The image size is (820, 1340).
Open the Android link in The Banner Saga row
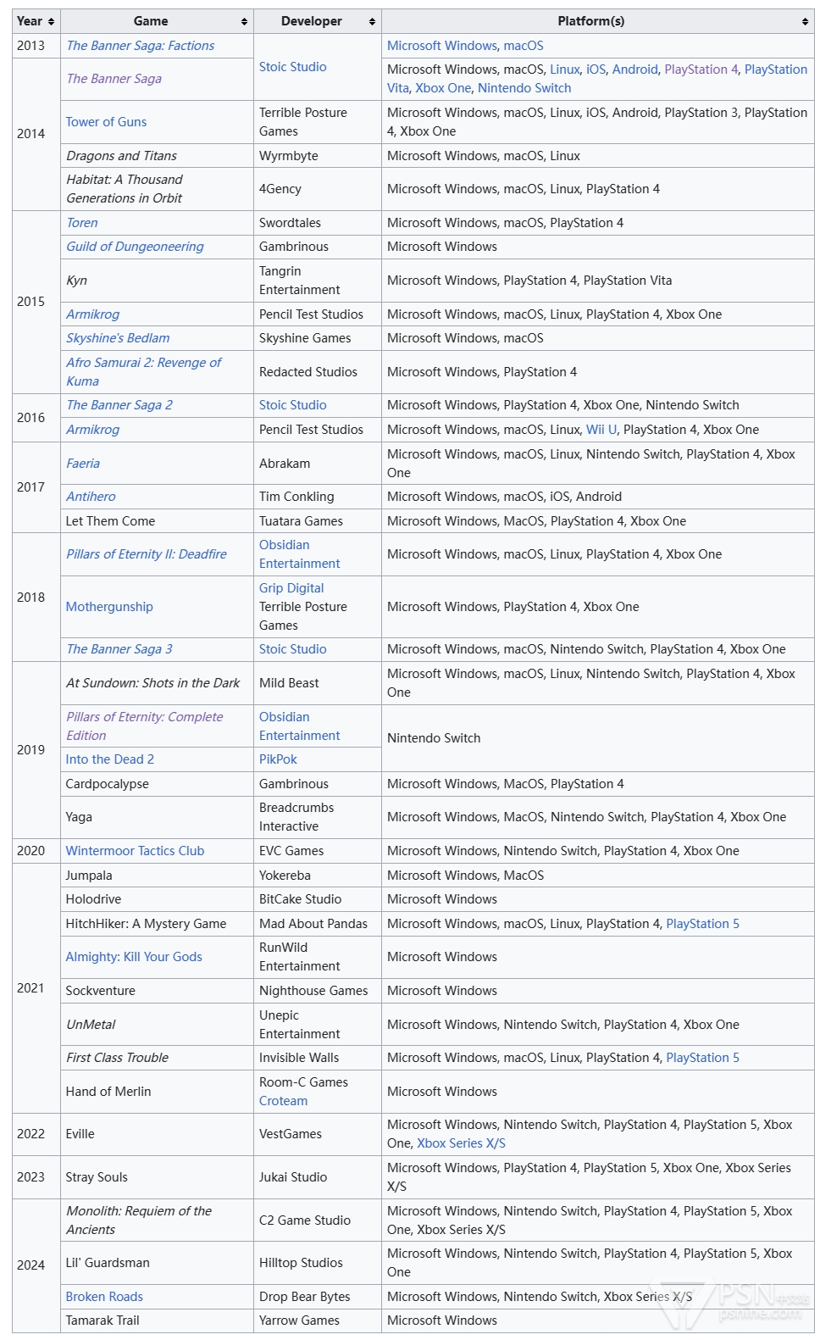635,70
